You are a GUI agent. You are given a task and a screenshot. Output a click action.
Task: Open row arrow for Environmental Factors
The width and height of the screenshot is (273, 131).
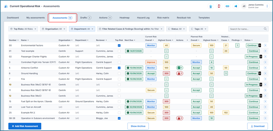pyautogui.click(x=265, y=46)
